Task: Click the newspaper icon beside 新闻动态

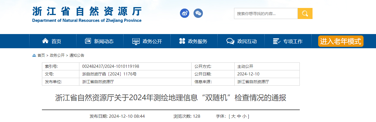Action: (x=88, y=41)
